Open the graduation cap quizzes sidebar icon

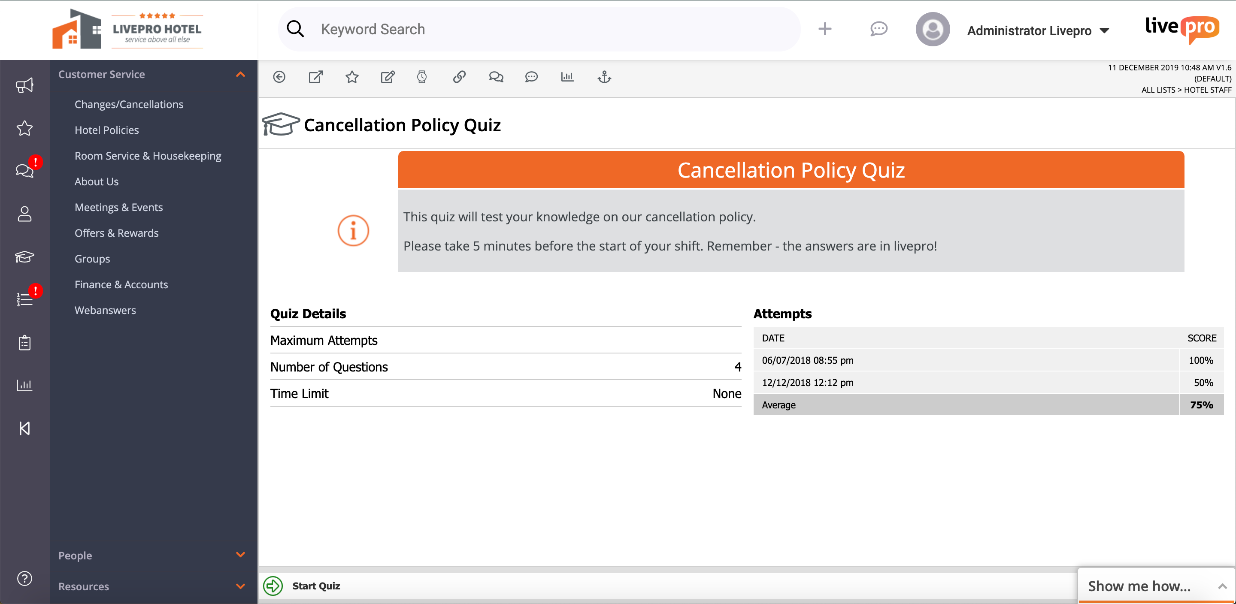pos(24,257)
